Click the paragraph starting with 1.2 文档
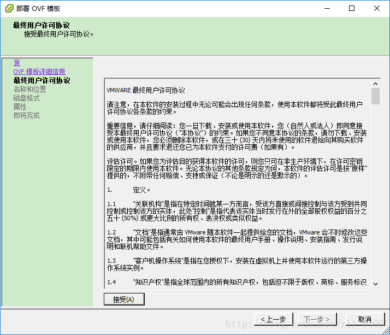The width and height of the screenshot is (390, 335). (x=237, y=240)
